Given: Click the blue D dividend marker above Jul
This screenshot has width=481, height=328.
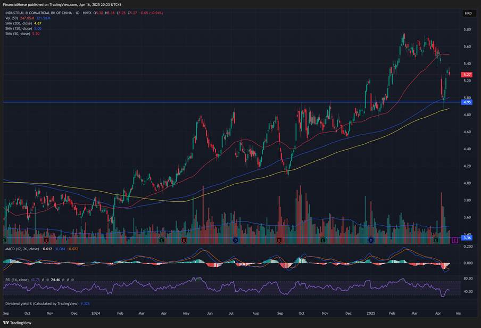Looking at the screenshot, I should [x=236, y=240].
